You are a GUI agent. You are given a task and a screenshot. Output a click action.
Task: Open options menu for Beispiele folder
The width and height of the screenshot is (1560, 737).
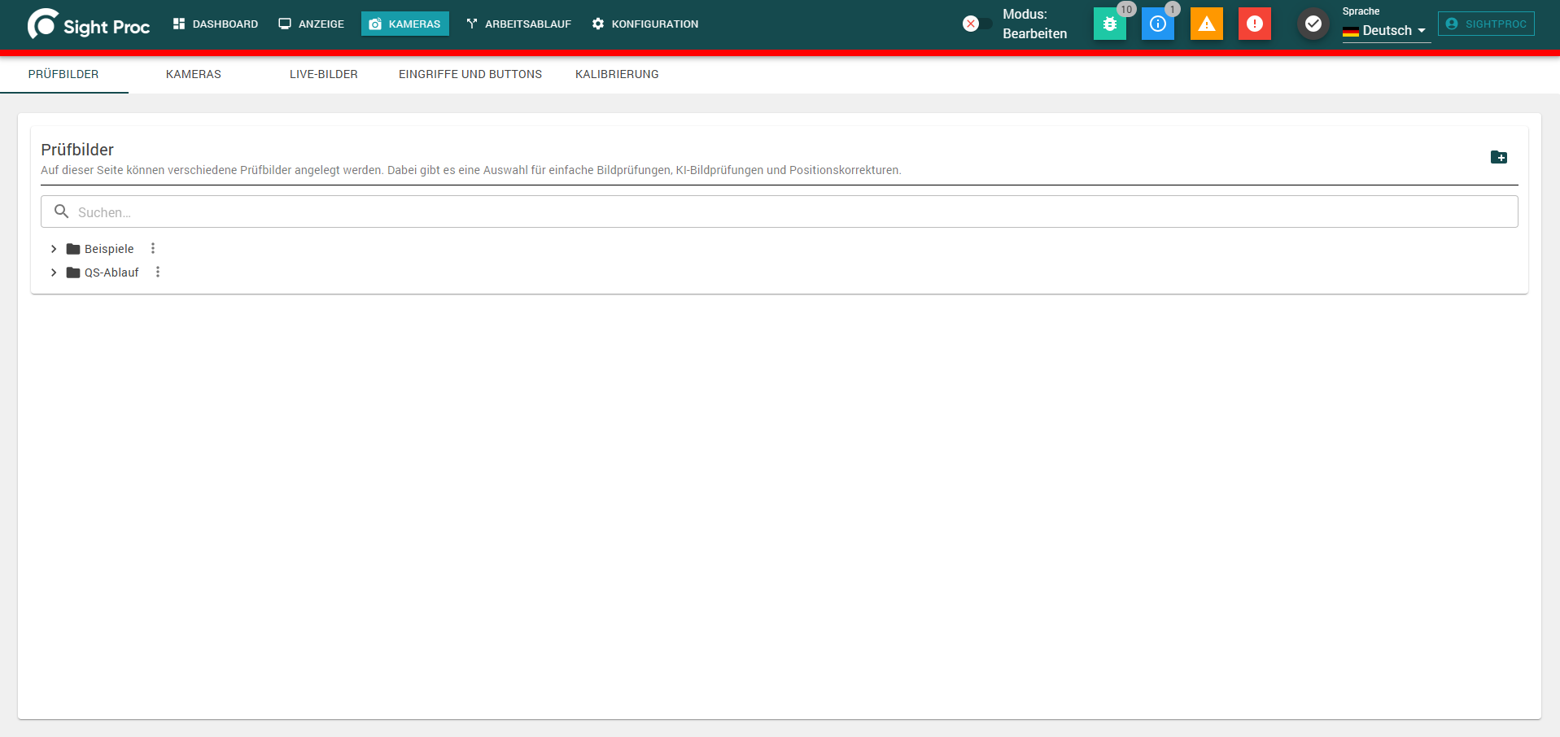click(153, 249)
